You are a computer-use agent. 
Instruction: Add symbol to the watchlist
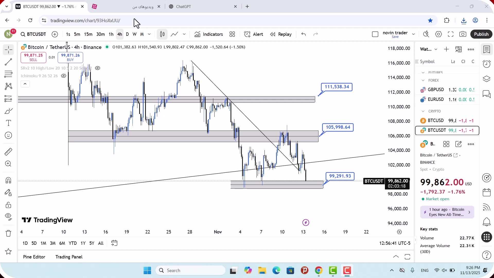446,49
